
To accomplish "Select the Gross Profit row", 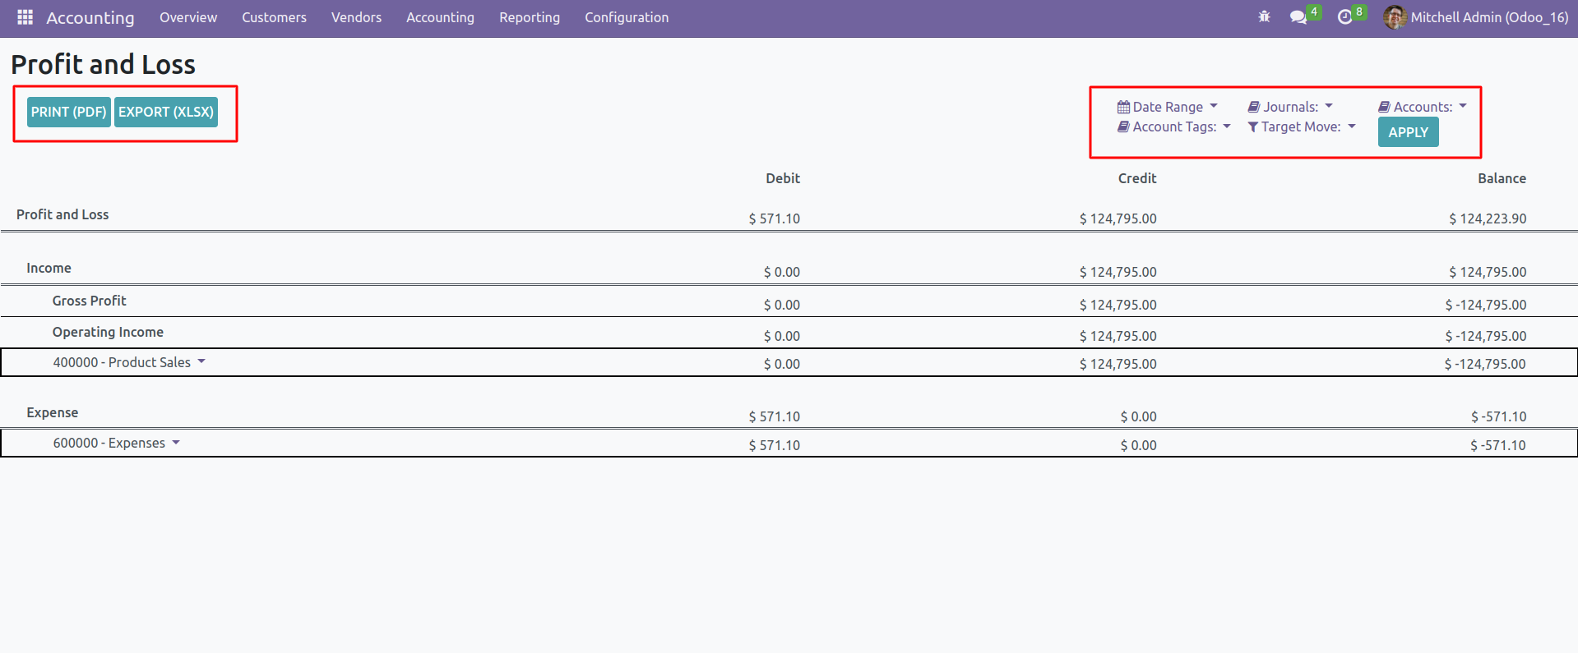I will 89,301.
